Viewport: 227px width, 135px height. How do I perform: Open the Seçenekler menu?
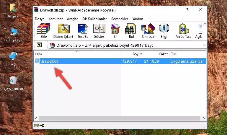(x=120, y=19)
